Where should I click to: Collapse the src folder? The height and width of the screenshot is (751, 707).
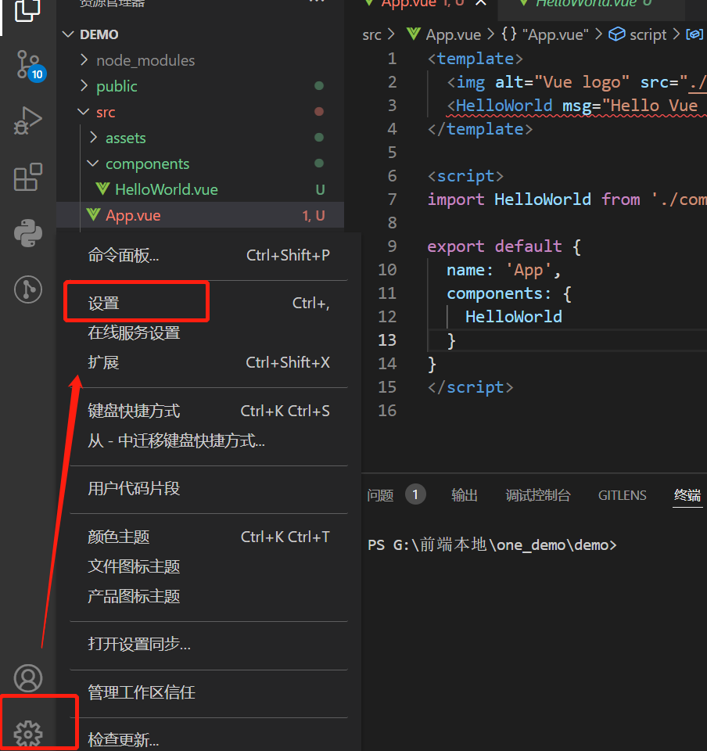click(x=84, y=112)
